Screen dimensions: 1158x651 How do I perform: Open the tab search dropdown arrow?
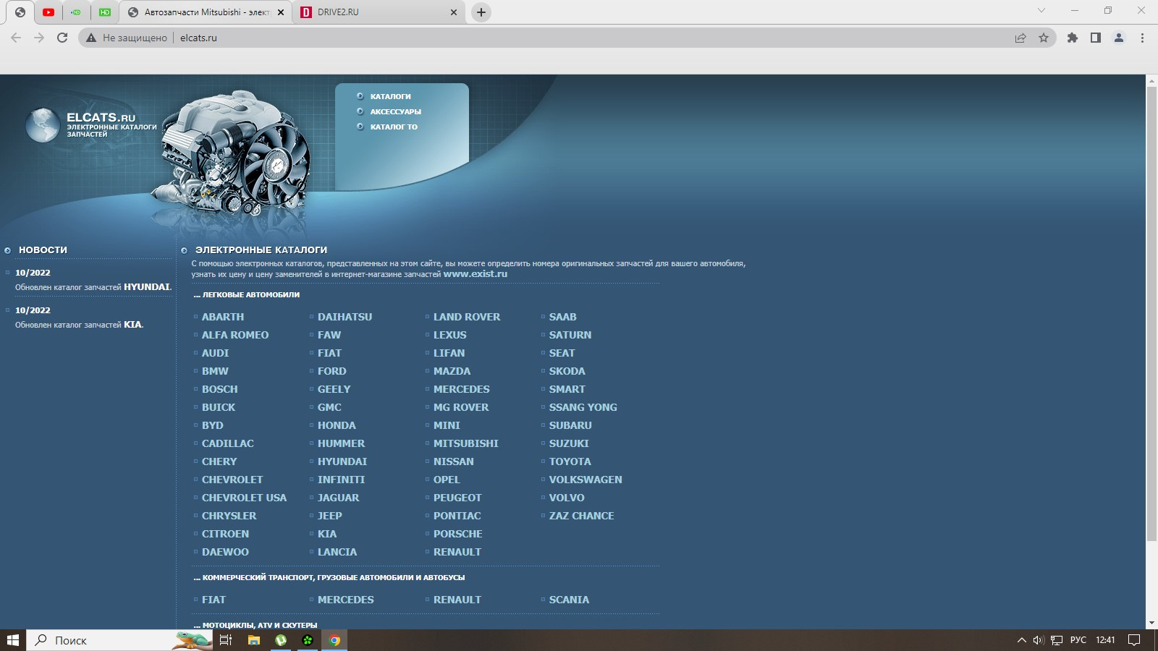(1041, 10)
